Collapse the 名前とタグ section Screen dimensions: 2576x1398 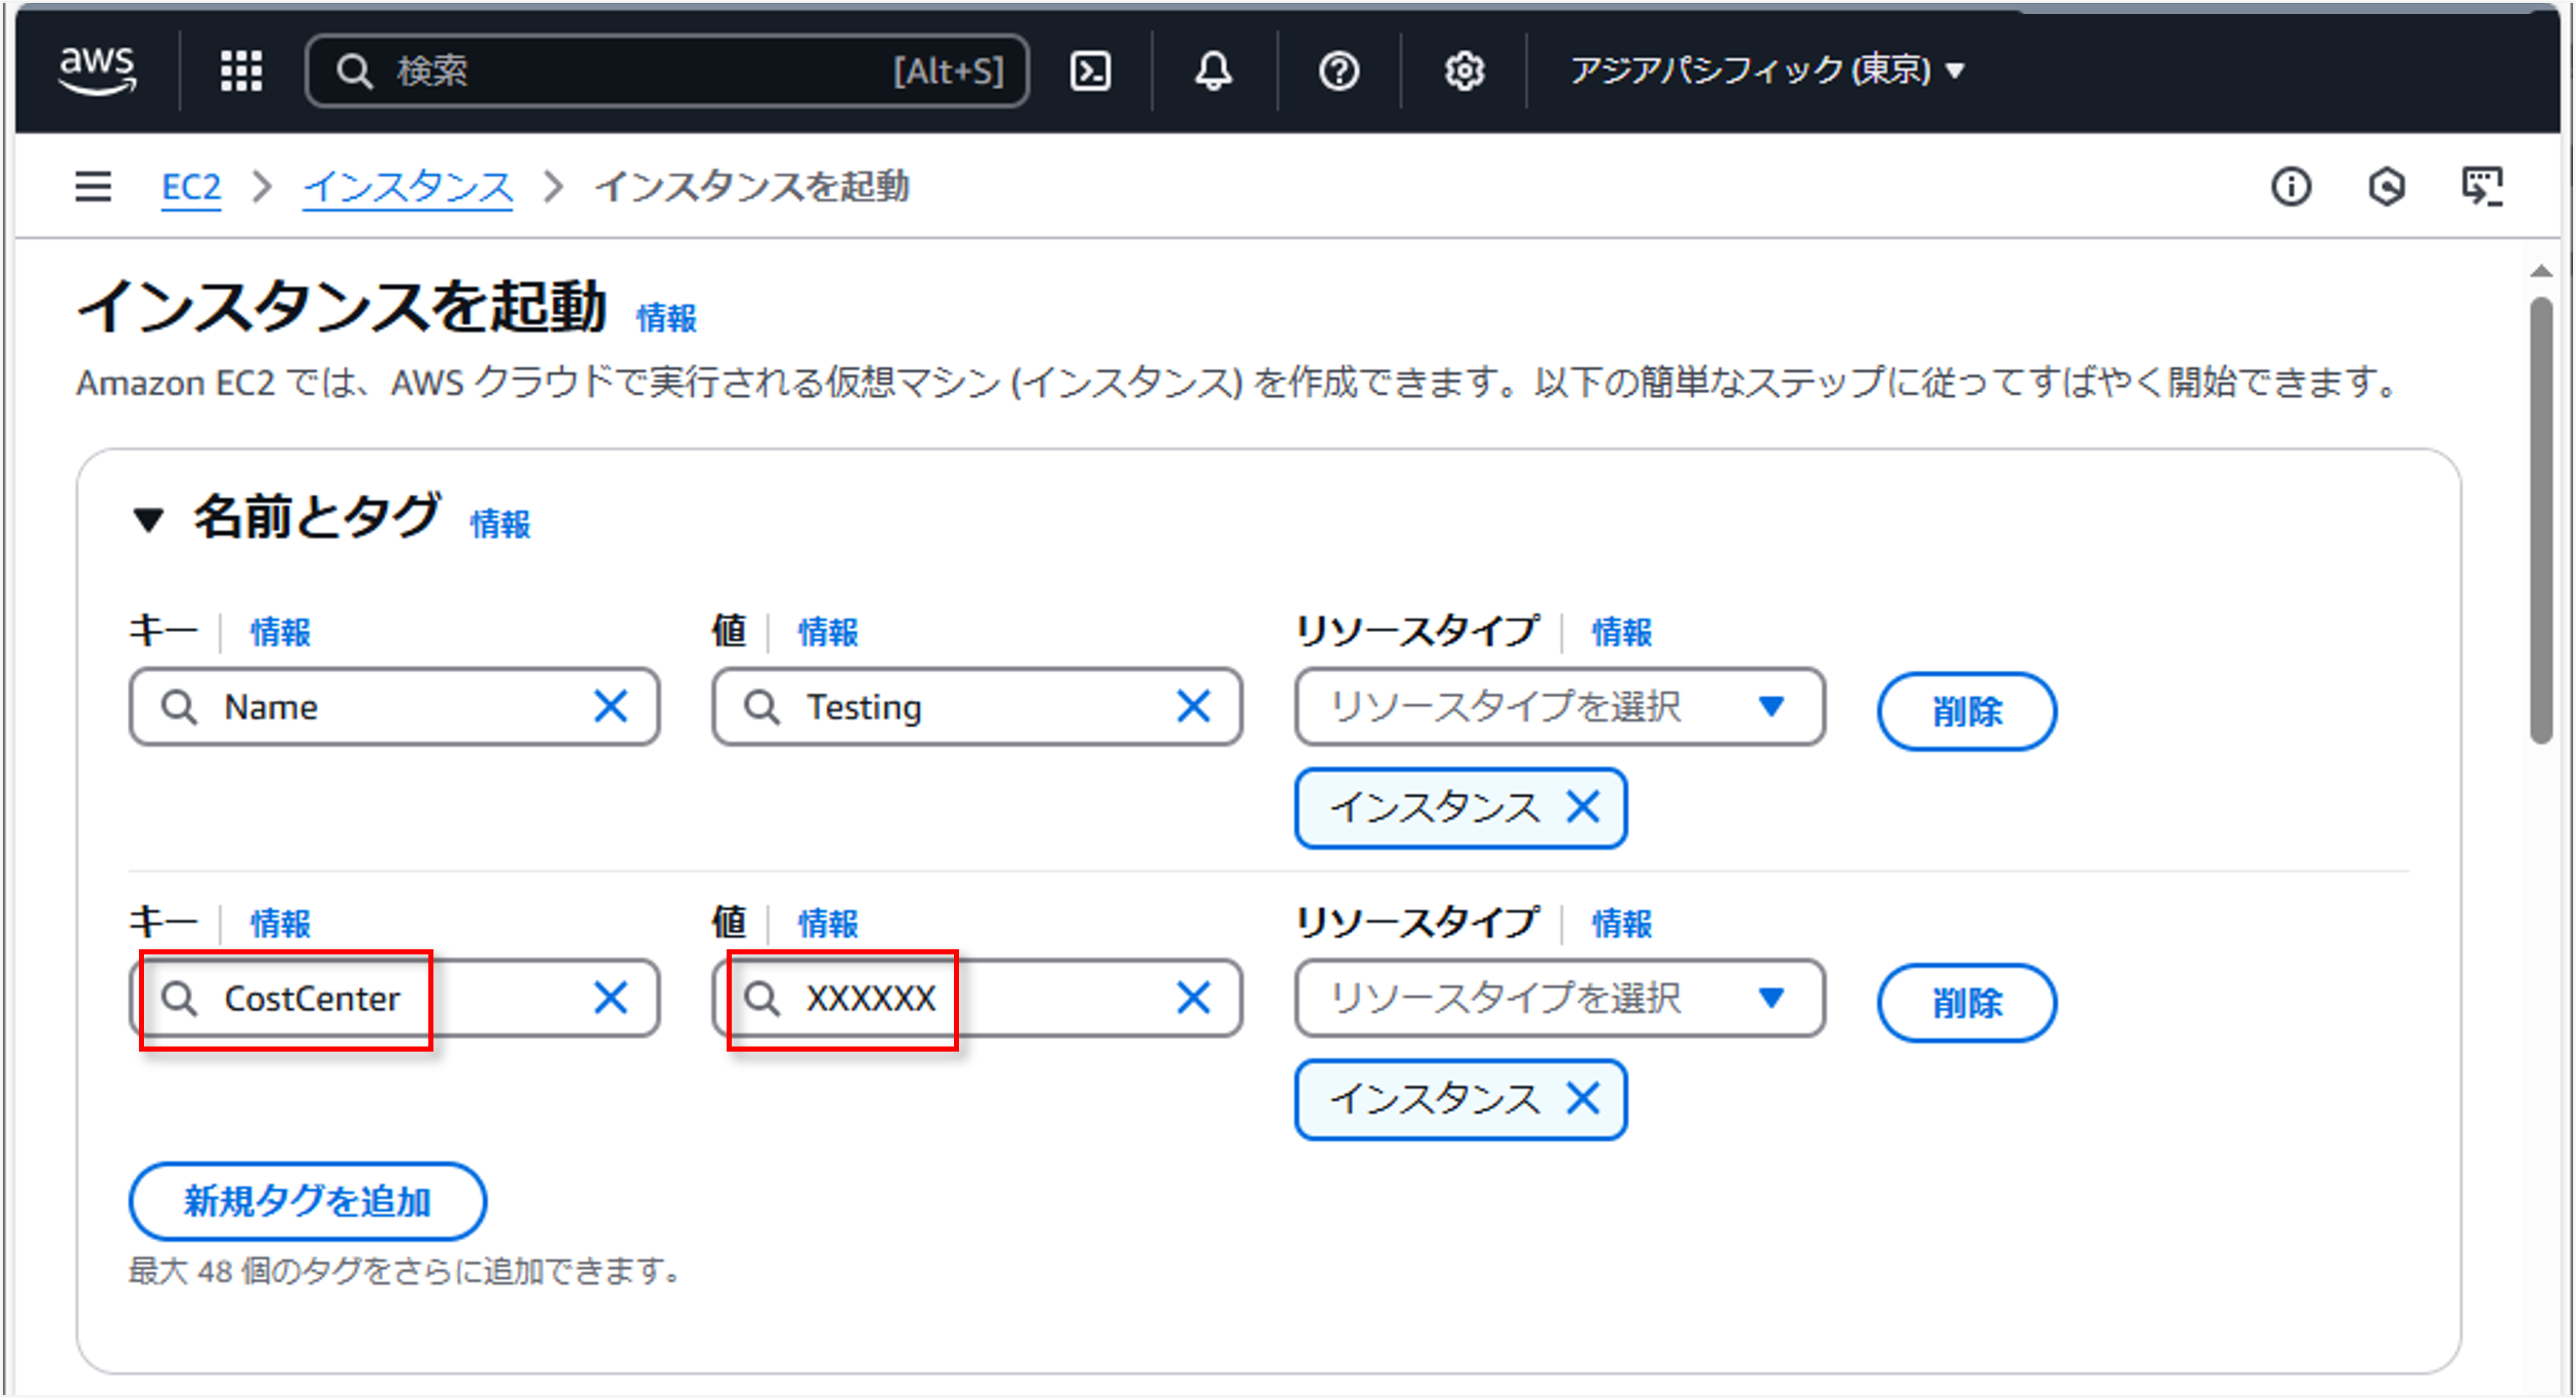pos(149,519)
